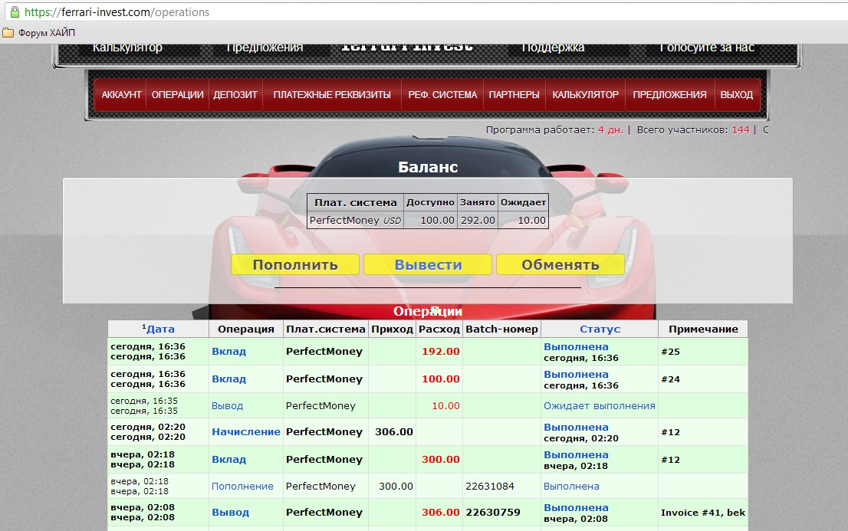Open ПРЕДЛОЖЕНИЯ in red navigation bar
Viewport: 848px width, 531px height.
pyautogui.click(x=669, y=95)
